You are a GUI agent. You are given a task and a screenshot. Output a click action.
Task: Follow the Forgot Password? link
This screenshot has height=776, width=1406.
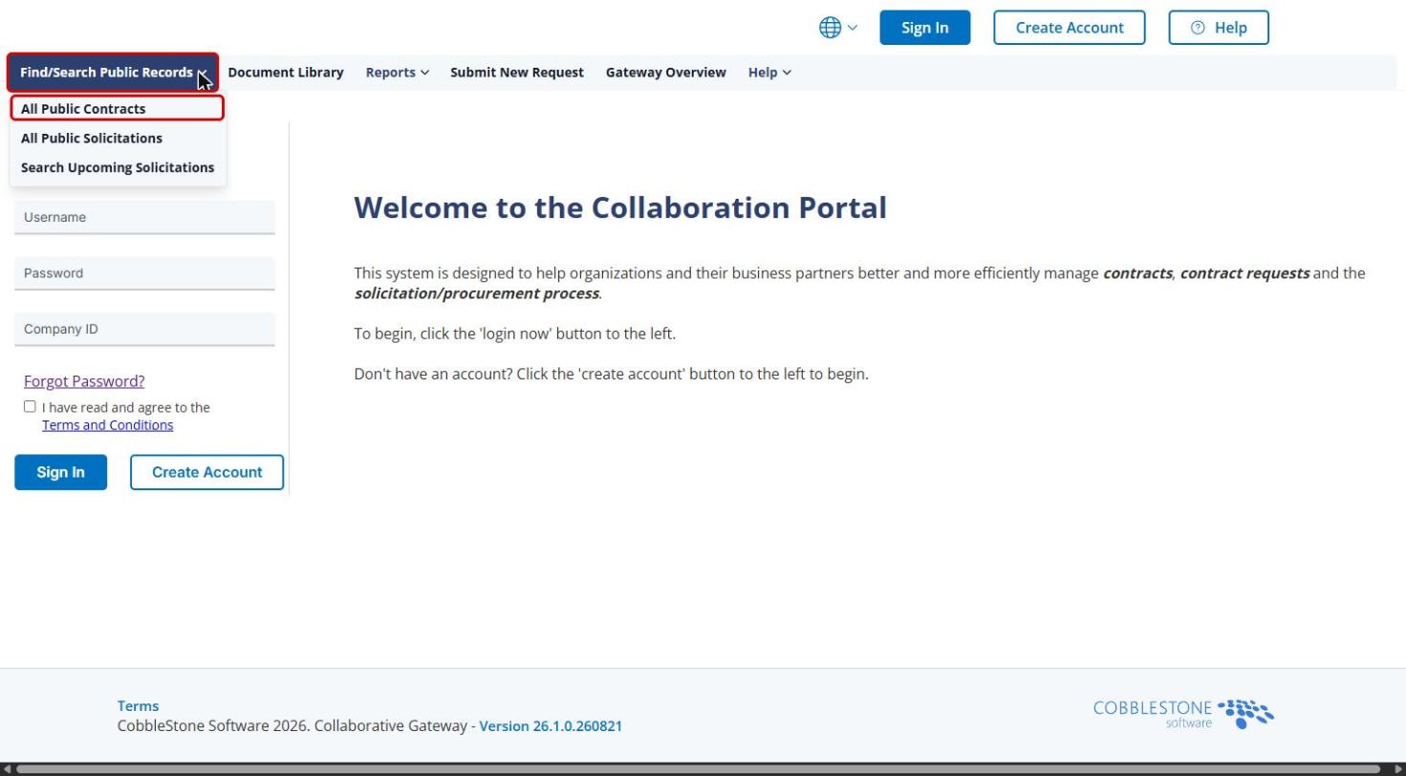[84, 381]
